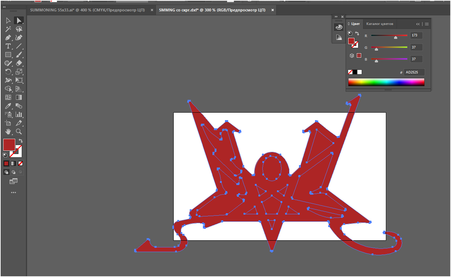Image resolution: width=451 pixels, height=277 pixels.
Task: Select the Eraser tool
Action: [19, 63]
